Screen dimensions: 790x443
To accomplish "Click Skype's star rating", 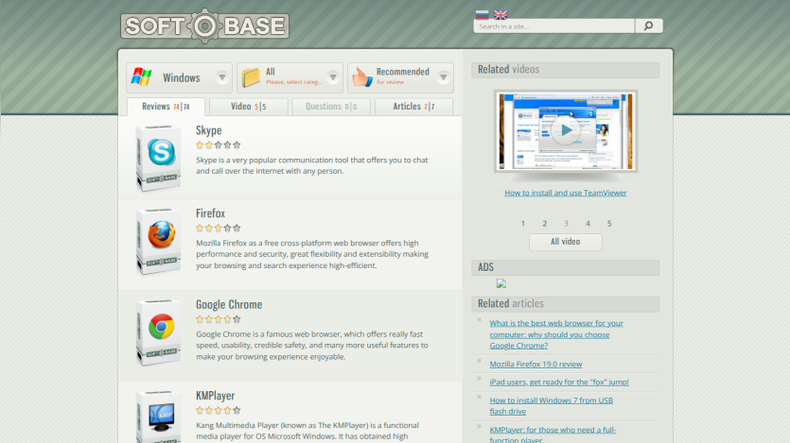I will (219, 145).
